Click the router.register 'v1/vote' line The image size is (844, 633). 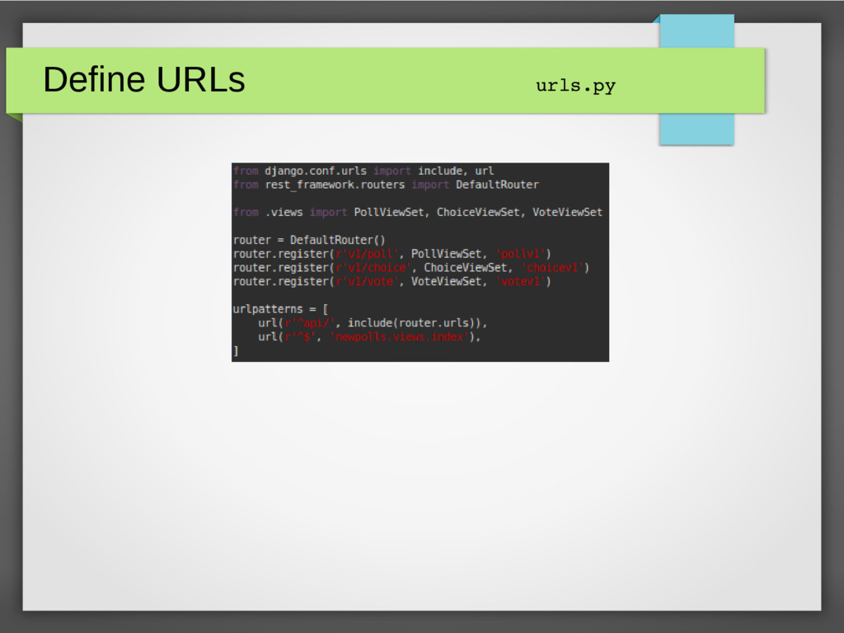tap(392, 282)
